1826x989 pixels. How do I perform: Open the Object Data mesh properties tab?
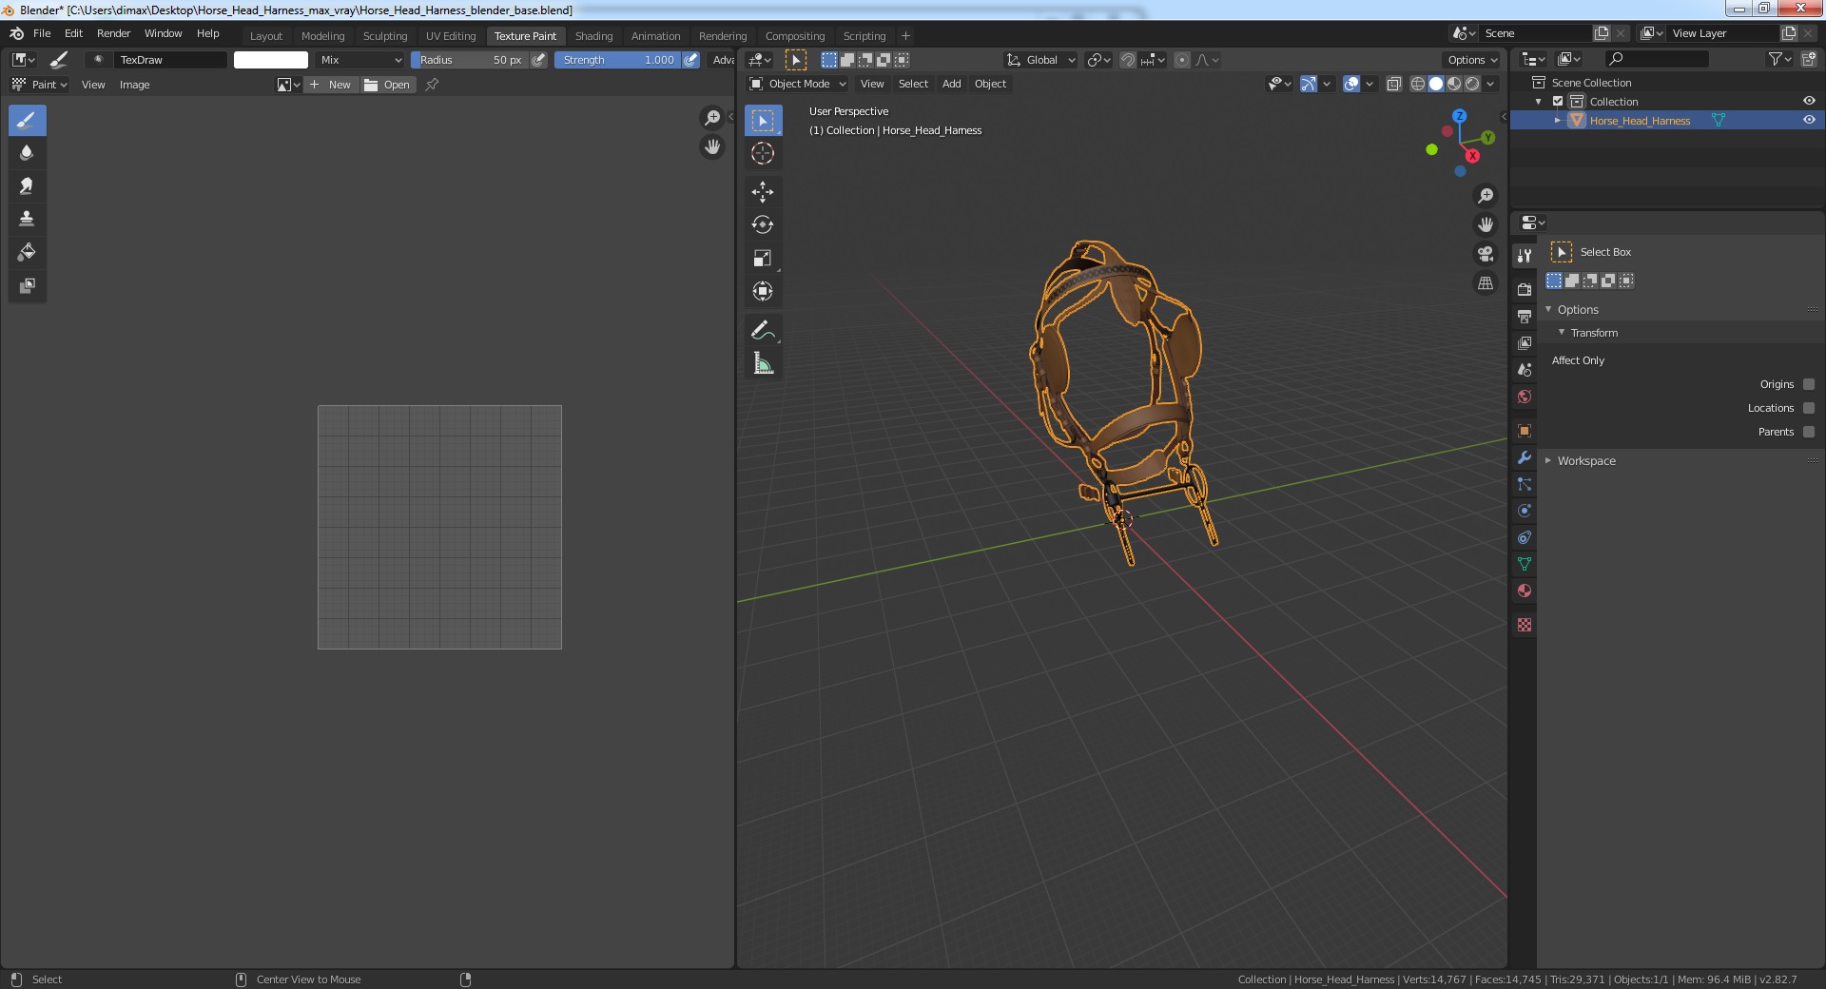(x=1525, y=564)
